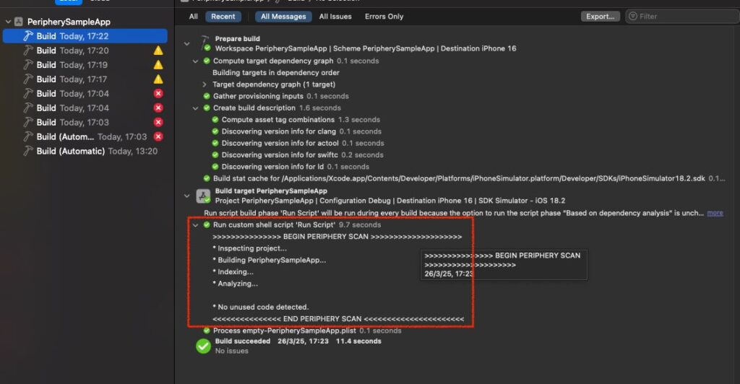This screenshot has width=740, height=384.
Task: Open Build (Automatic) Today, 13:20 report
Action: point(85,151)
